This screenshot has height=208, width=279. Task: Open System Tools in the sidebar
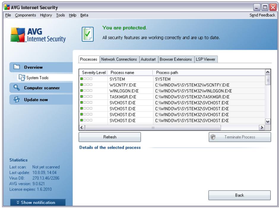point(45,77)
